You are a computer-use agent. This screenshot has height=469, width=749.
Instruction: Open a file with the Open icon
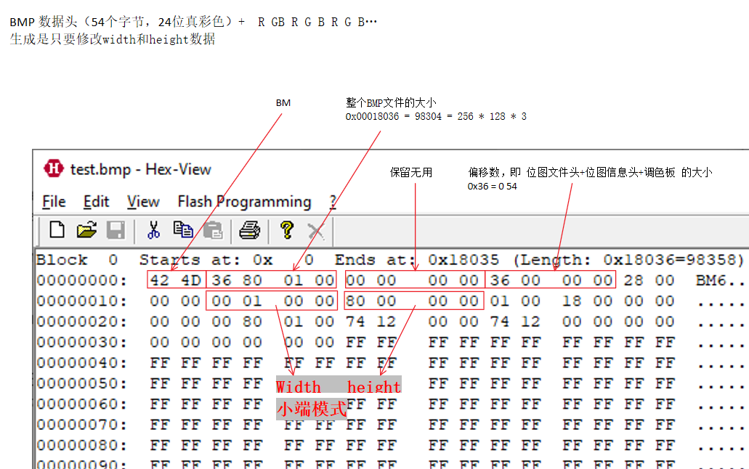coord(86,229)
